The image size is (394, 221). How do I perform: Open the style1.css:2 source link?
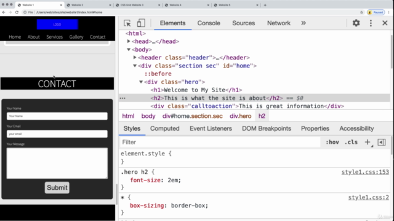[368, 198]
